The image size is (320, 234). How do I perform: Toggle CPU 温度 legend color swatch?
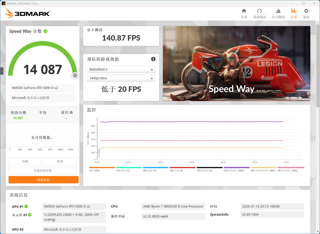[129, 167]
